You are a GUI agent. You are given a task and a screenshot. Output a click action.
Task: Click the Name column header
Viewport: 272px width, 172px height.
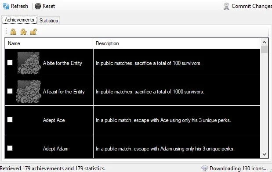point(49,43)
